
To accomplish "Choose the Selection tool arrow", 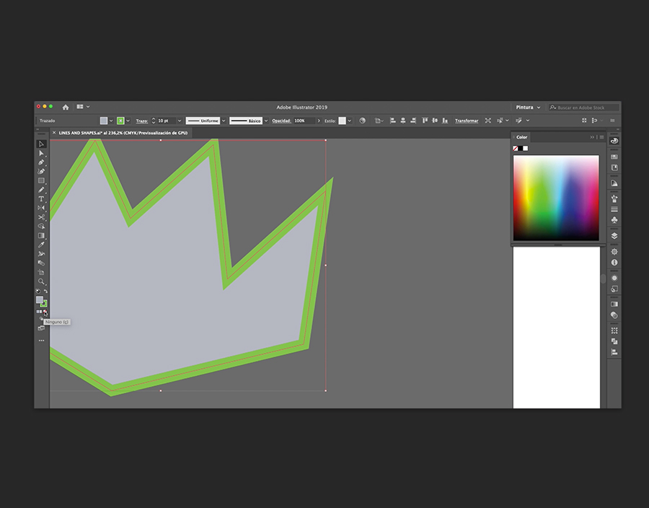I will tap(41, 144).
